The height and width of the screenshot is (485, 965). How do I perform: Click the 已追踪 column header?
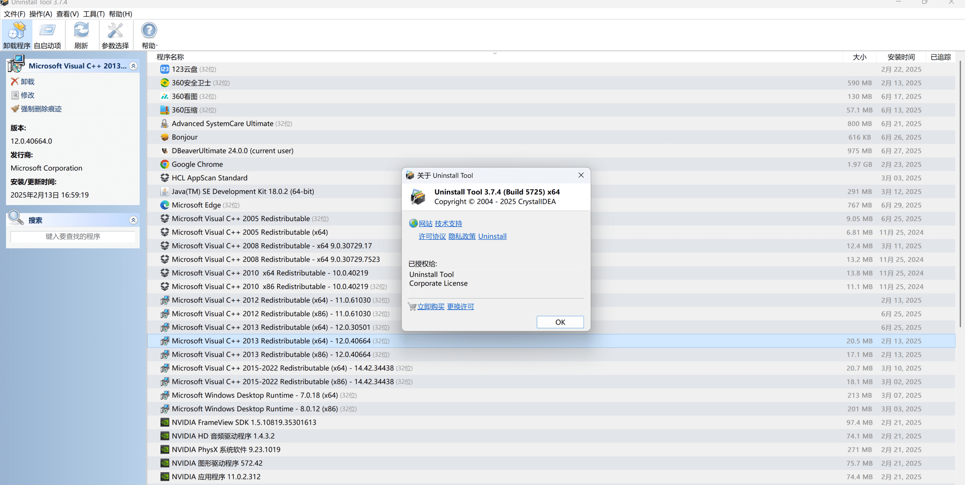[x=940, y=57]
